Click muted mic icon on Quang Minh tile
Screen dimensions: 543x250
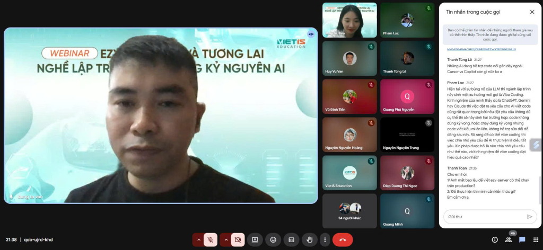pos(428,199)
